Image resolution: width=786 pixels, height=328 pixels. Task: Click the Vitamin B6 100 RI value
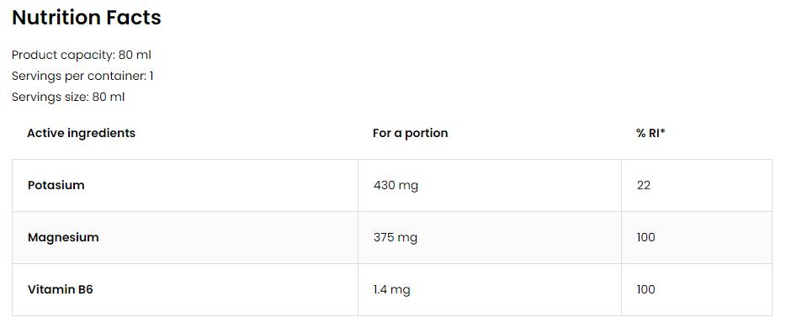point(645,289)
